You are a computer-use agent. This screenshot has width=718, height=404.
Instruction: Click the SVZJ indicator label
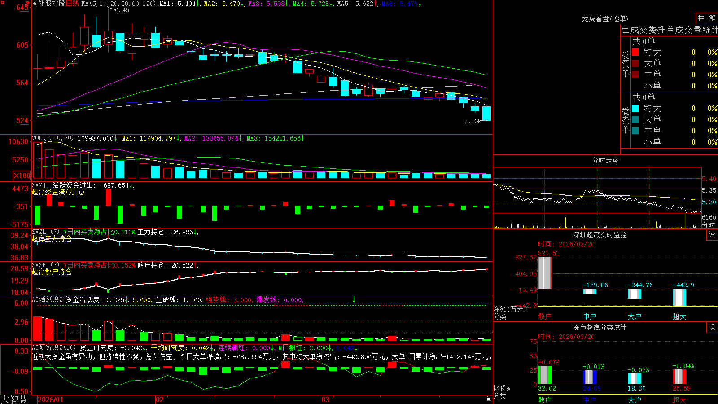39,185
